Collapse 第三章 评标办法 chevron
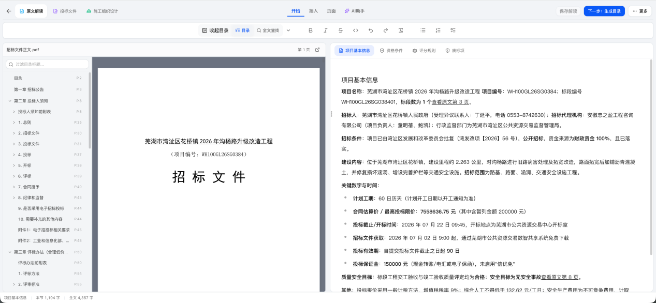This screenshot has height=303, width=656. [x=9, y=252]
